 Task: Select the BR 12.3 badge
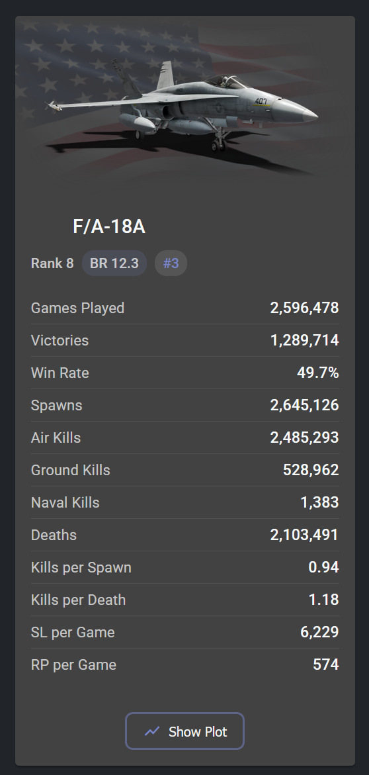pos(114,263)
